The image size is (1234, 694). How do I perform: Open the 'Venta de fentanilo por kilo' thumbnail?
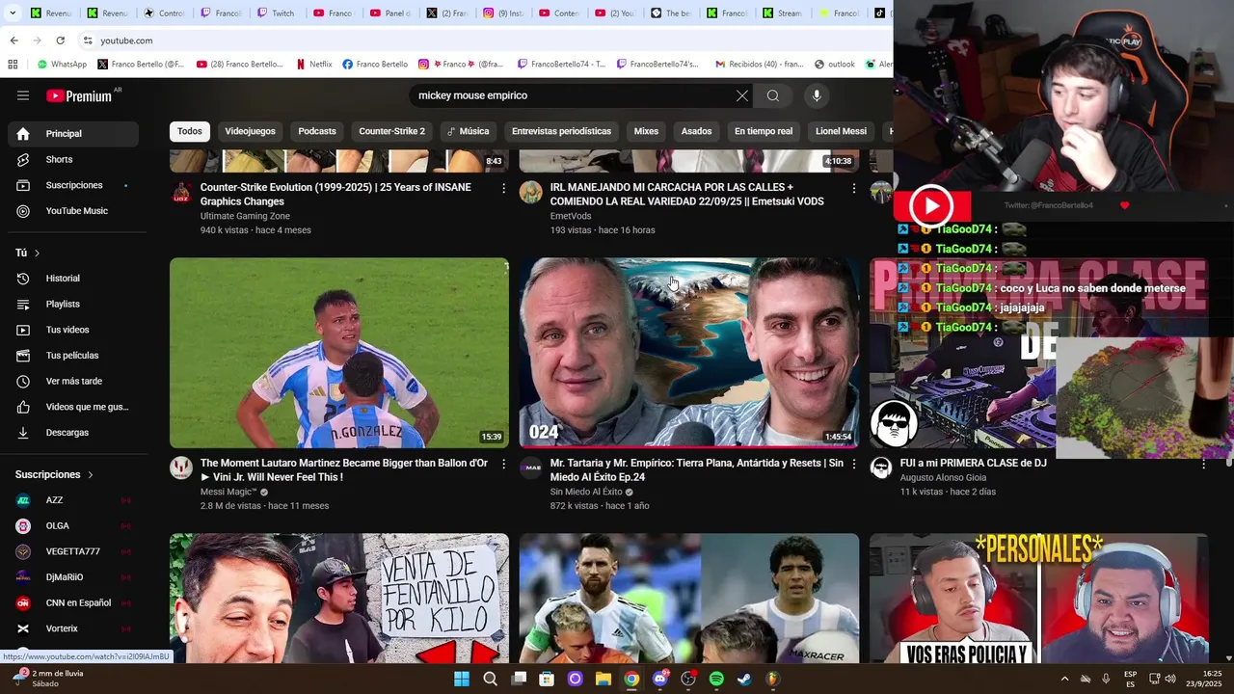coord(339,599)
